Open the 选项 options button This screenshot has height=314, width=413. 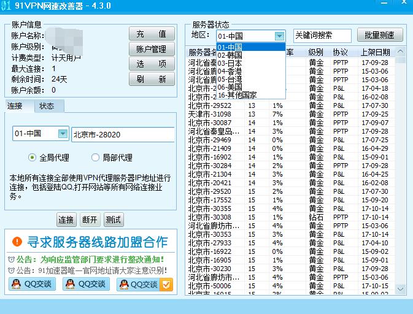click(x=152, y=64)
